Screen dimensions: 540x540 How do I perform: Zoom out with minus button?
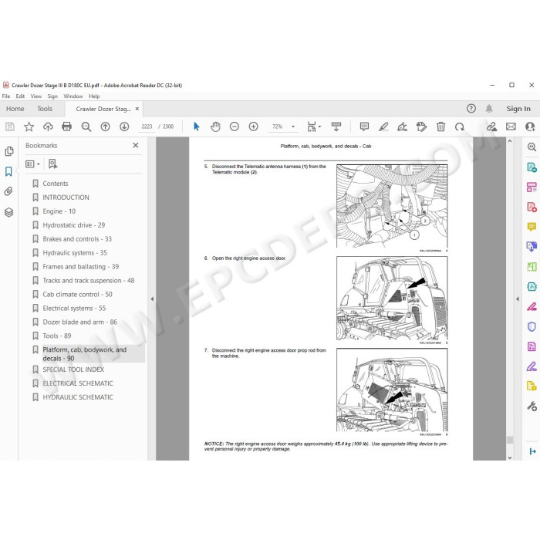(235, 127)
